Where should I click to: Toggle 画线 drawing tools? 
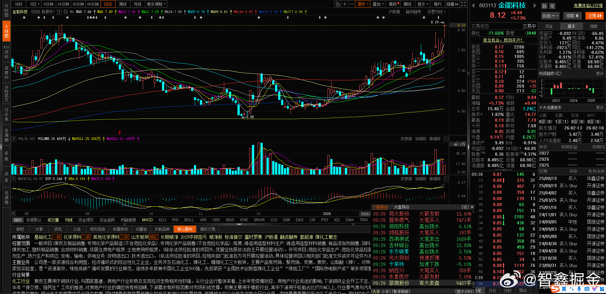[408, 4]
